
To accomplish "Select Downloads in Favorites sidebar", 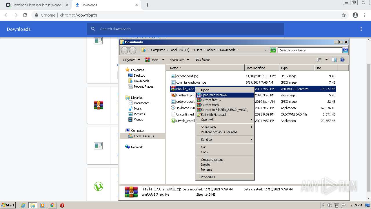I will point(141,81).
